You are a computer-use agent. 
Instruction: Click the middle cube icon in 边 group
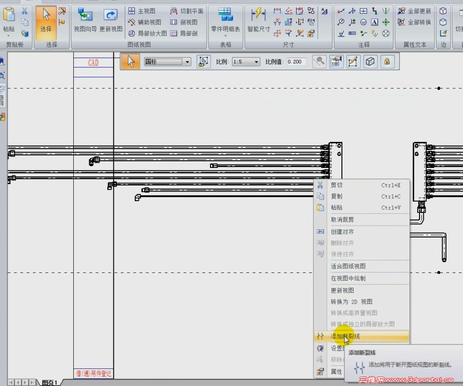443,22
